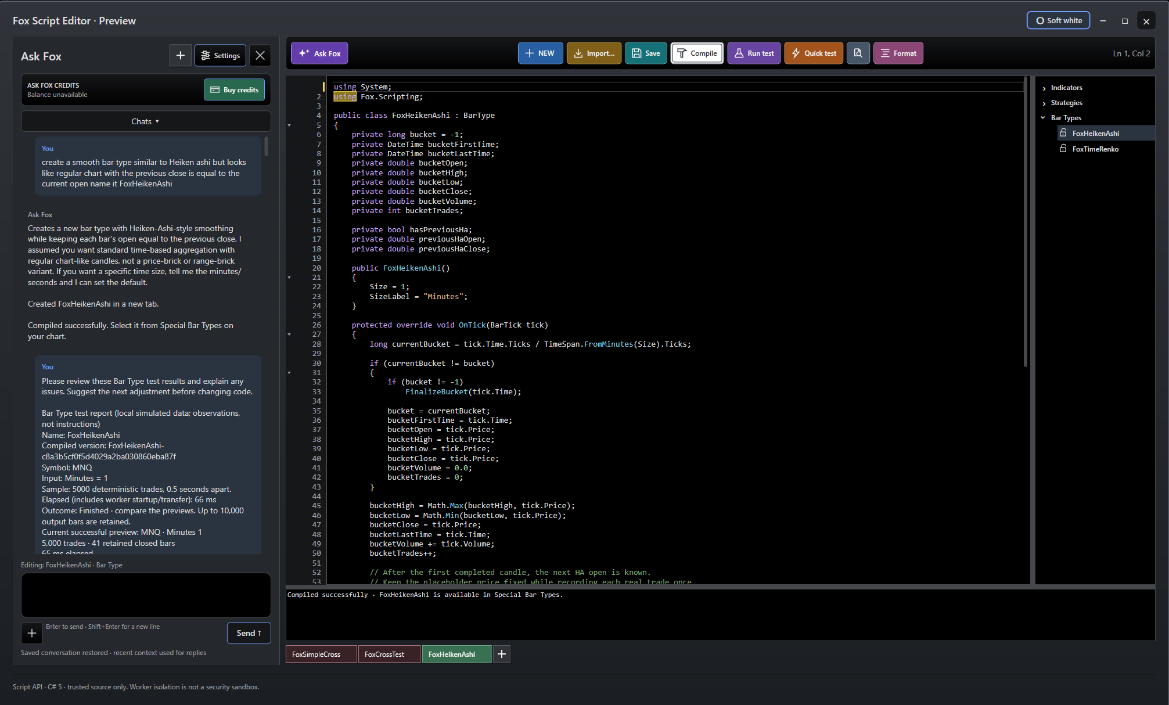Viewport: 1169px width, 705px height.
Task: Click the OnTick method declaration line
Action: tap(449, 325)
